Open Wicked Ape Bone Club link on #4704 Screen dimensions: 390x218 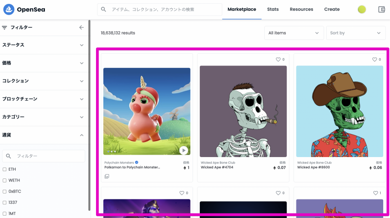[x=218, y=162]
